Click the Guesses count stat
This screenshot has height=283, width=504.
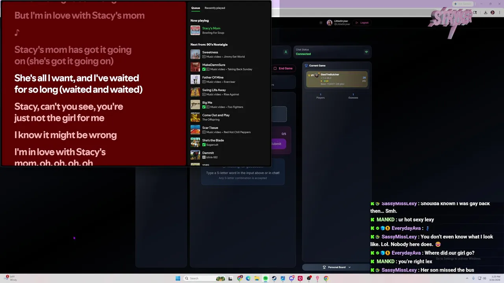353,96
